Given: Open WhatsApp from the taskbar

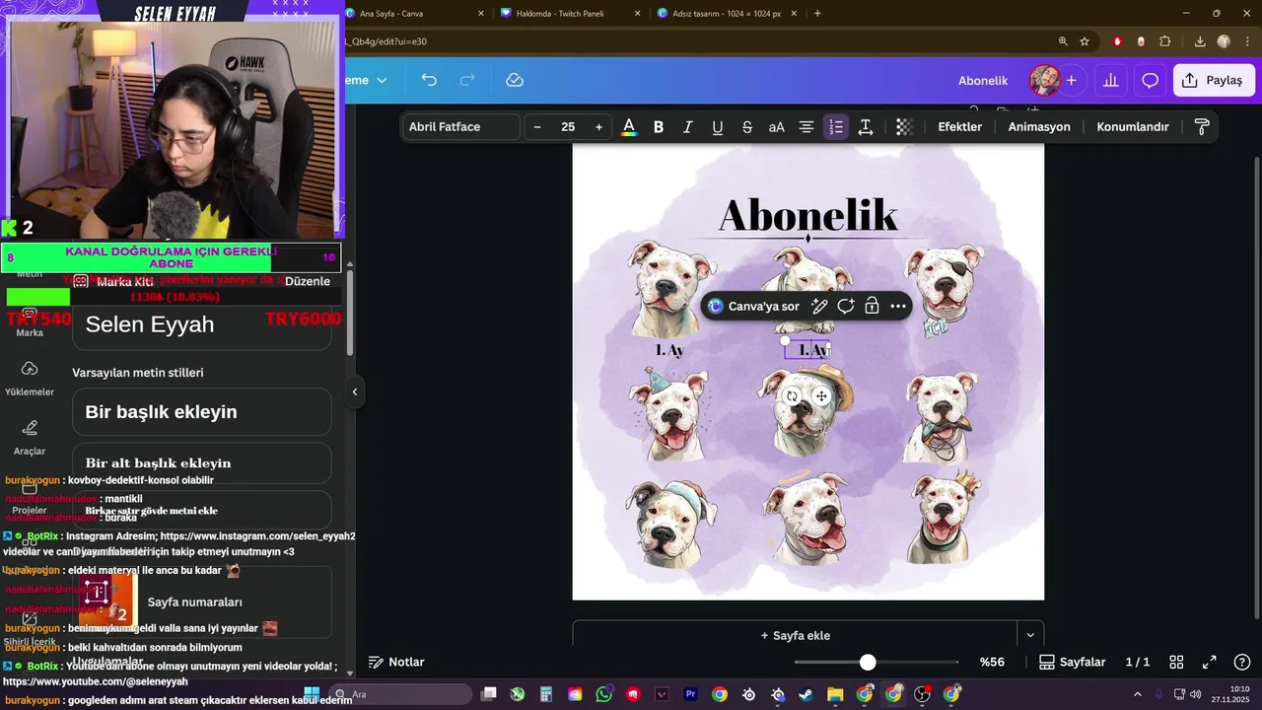Looking at the screenshot, I should pyautogui.click(x=604, y=694).
